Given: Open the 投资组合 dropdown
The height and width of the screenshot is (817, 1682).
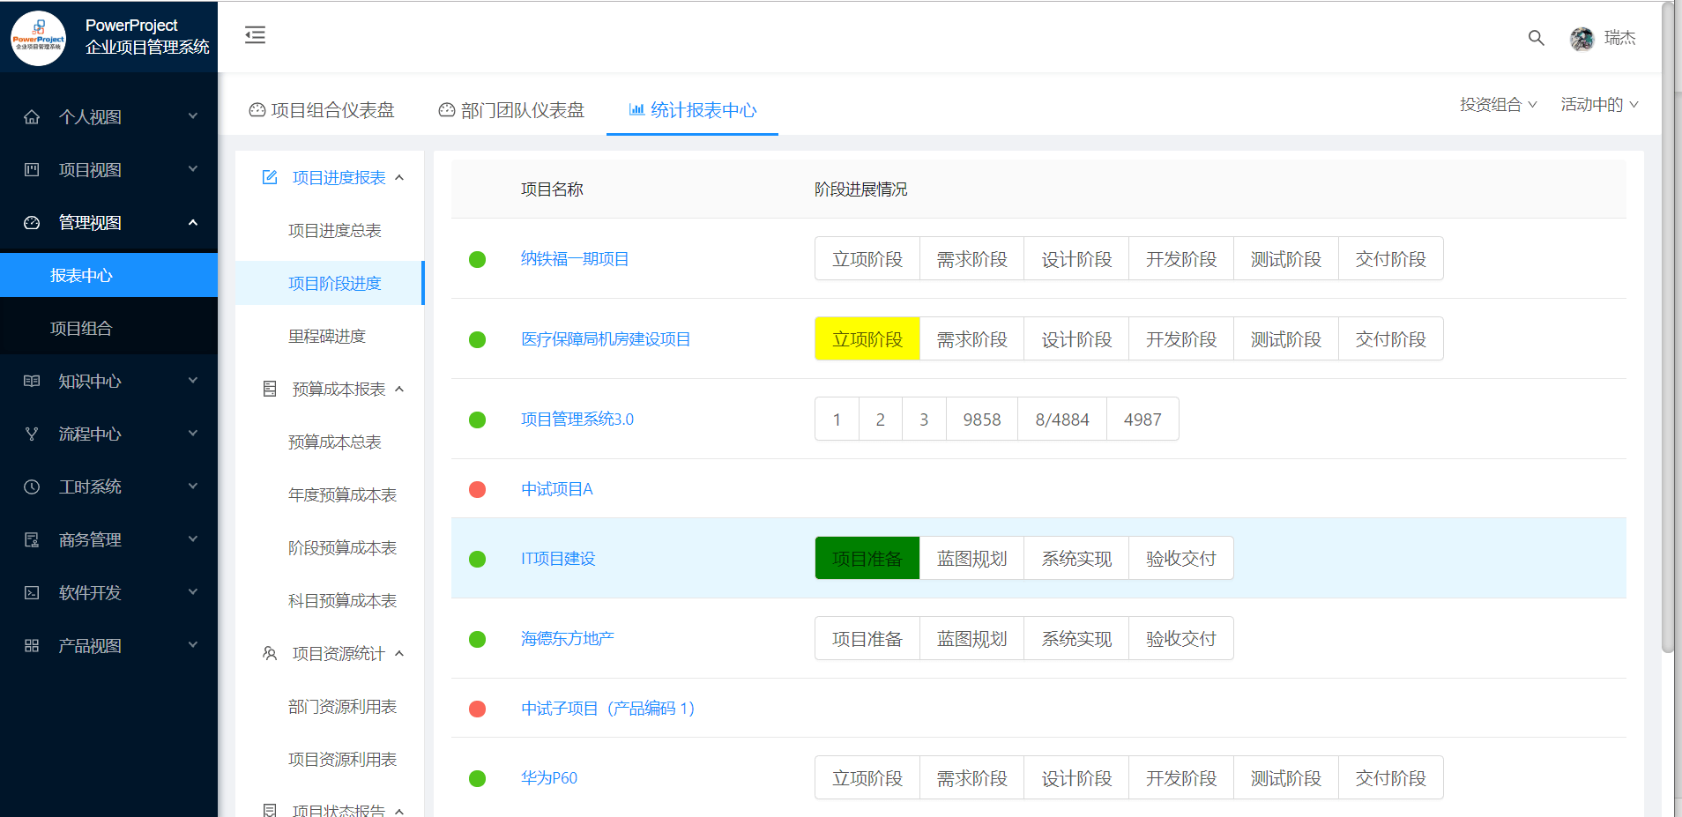Looking at the screenshot, I should coord(1498,105).
